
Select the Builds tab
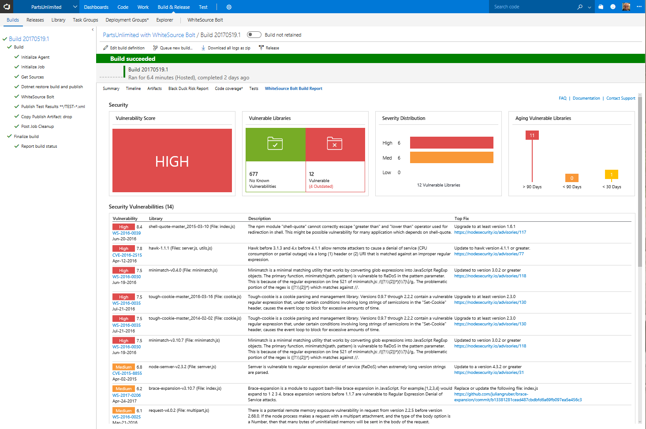[13, 20]
